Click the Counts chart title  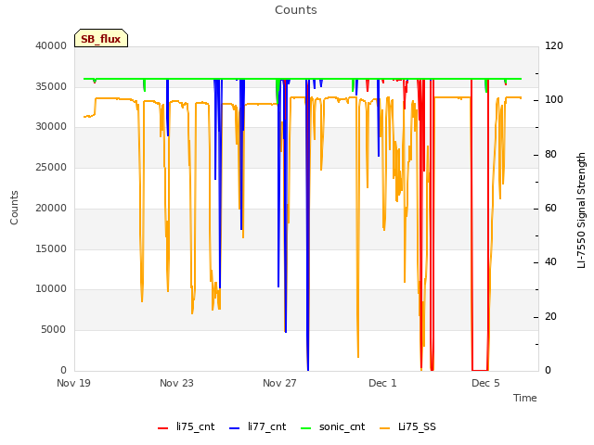pos(296,10)
